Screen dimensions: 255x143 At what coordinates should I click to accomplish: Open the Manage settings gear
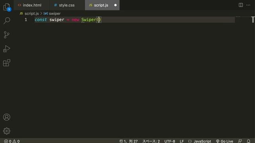tap(7, 131)
